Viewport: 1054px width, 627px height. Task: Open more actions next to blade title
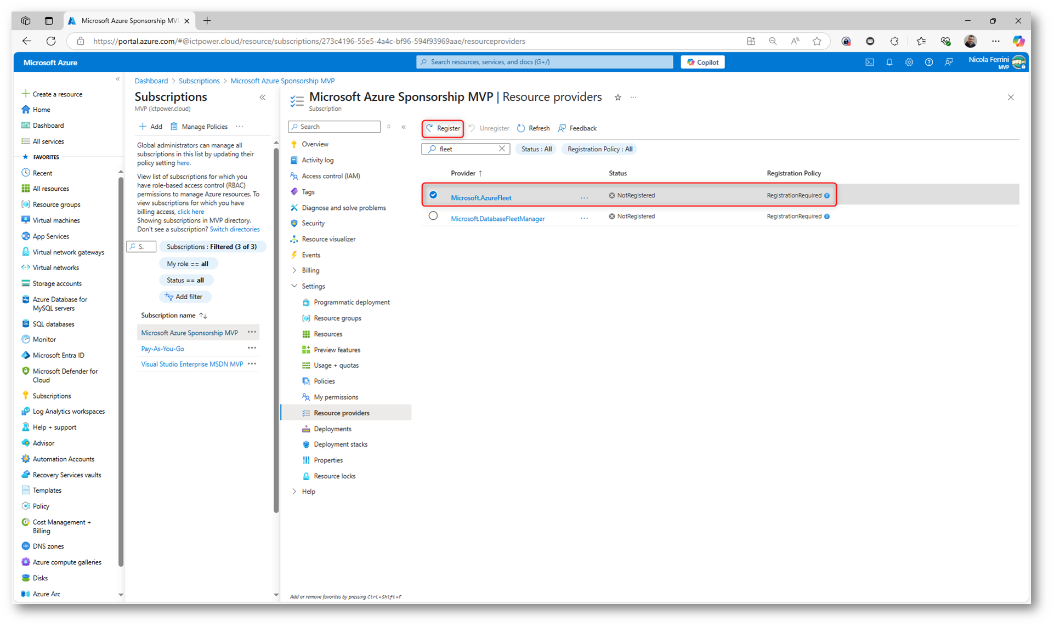tap(633, 98)
